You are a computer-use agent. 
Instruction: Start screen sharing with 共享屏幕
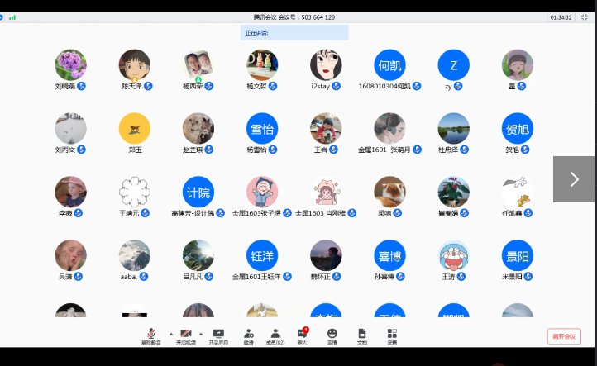click(x=218, y=335)
